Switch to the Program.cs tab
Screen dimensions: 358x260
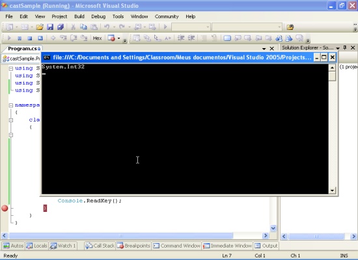22,49
